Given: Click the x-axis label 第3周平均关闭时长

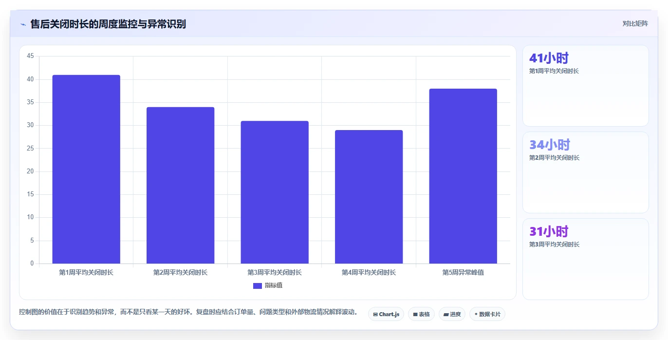Looking at the screenshot, I should coord(275,273).
